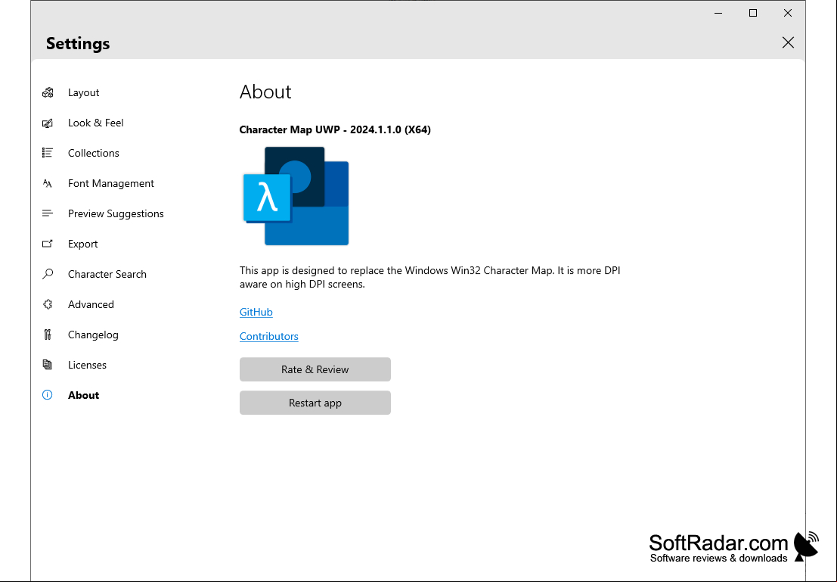Switch to Look & Feel settings
Image resolution: width=837 pixels, height=582 pixels.
click(x=95, y=123)
